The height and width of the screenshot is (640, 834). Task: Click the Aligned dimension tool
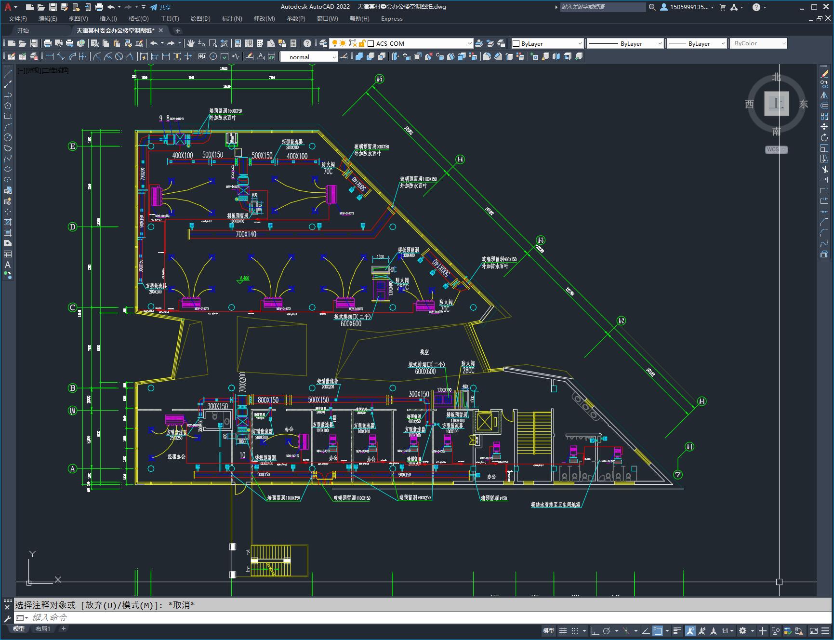click(60, 56)
